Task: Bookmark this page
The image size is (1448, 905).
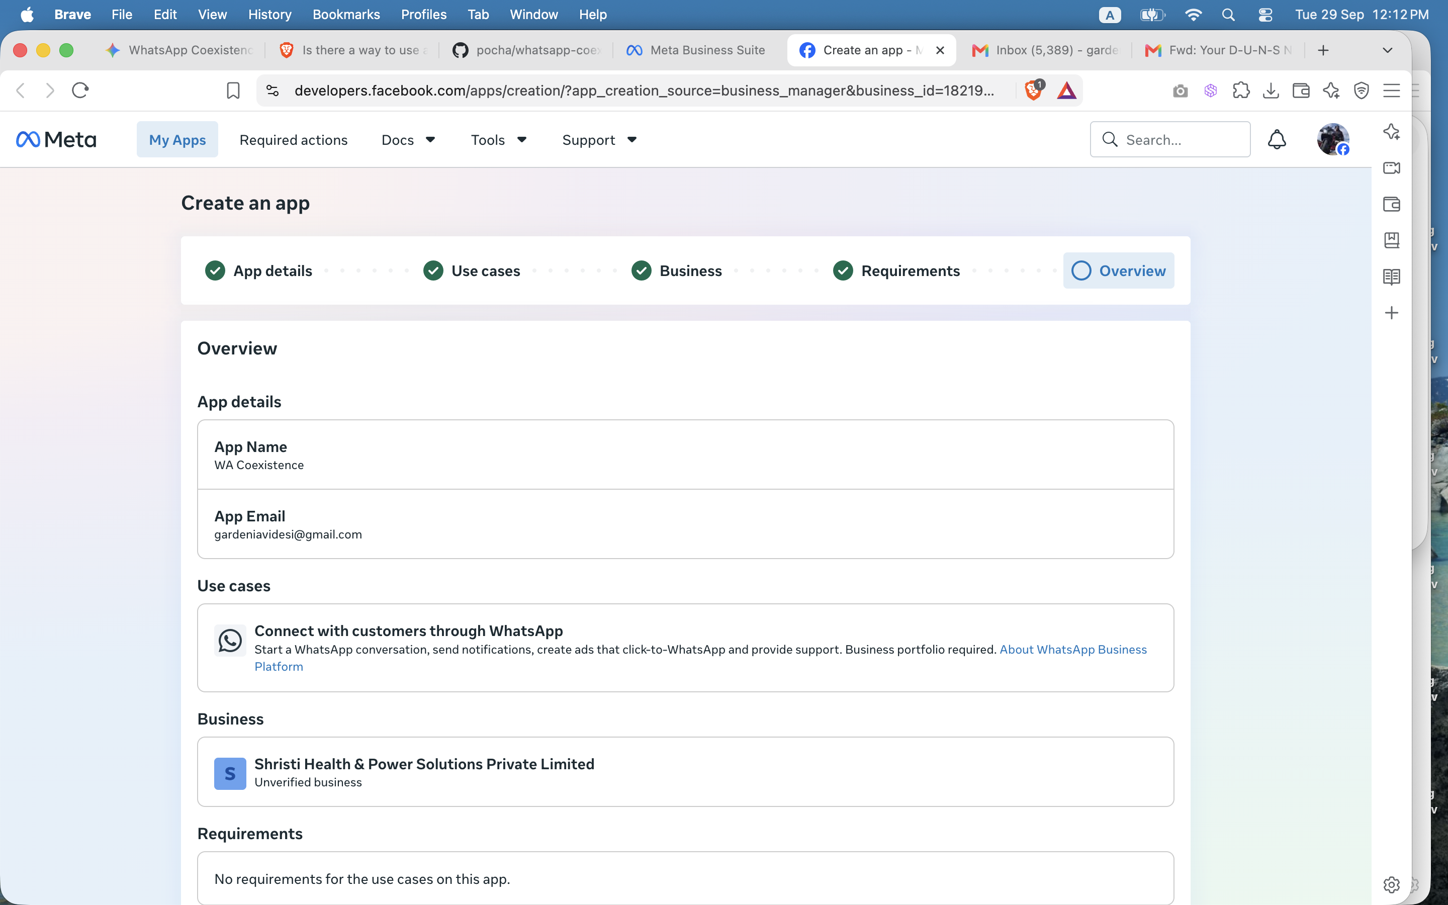Action: 233,90
